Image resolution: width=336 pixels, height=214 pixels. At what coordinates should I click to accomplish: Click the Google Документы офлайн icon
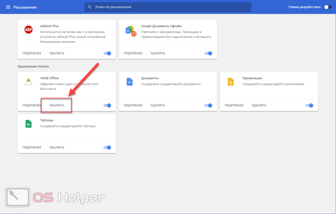coord(131,31)
